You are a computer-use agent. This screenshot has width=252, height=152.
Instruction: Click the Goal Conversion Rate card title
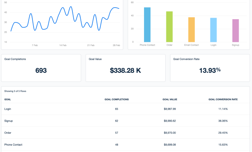click(x=186, y=59)
